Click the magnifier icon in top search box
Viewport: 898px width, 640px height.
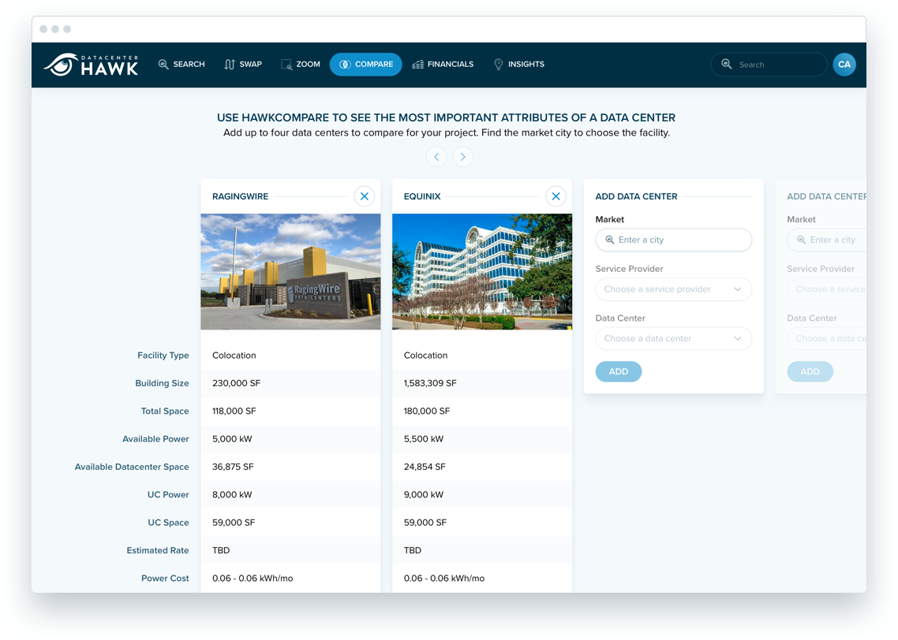tap(726, 64)
